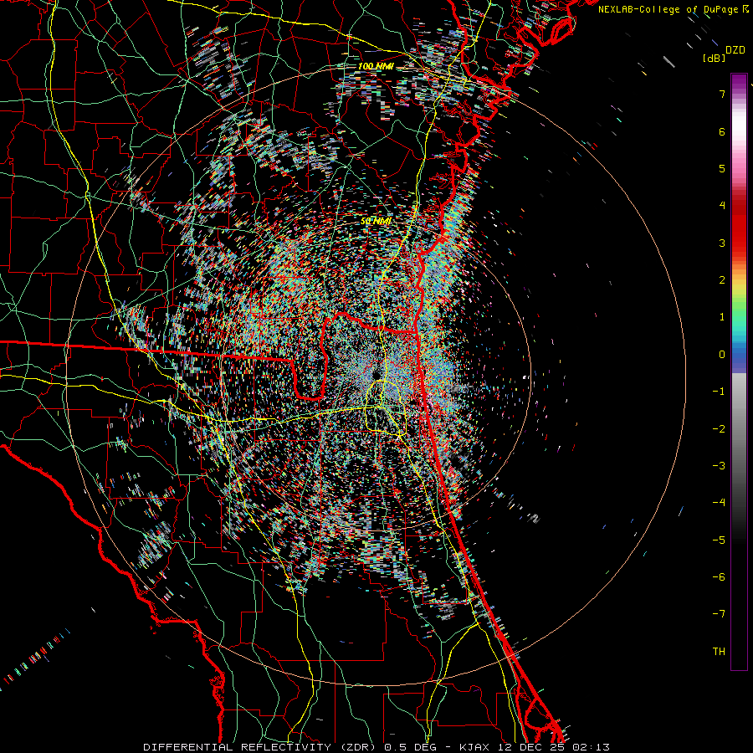Click the 2 value on the dB scale
This screenshot has height=753, width=753.
[x=722, y=280]
